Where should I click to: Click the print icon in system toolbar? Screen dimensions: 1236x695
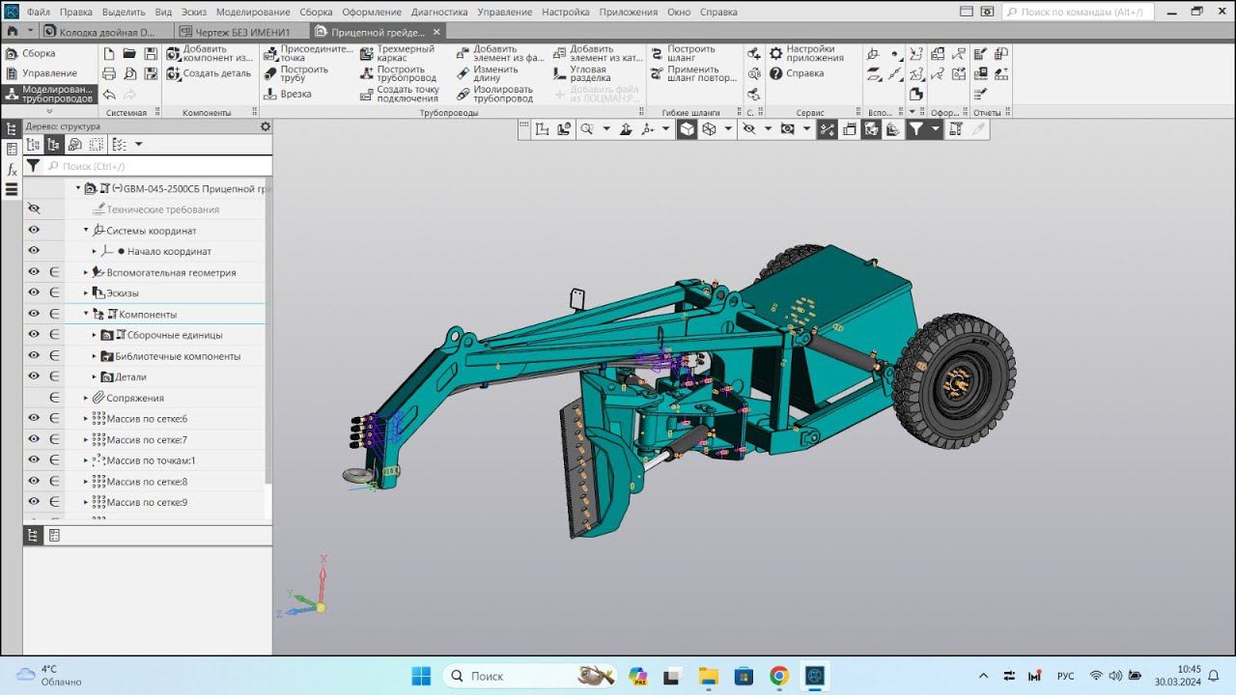click(x=109, y=73)
